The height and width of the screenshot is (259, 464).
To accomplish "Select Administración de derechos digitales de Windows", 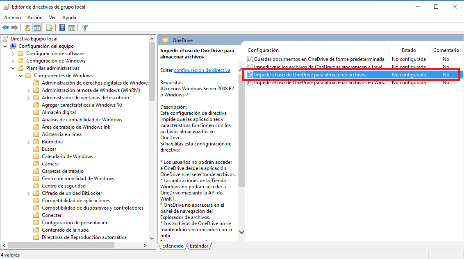I will (95, 83).
